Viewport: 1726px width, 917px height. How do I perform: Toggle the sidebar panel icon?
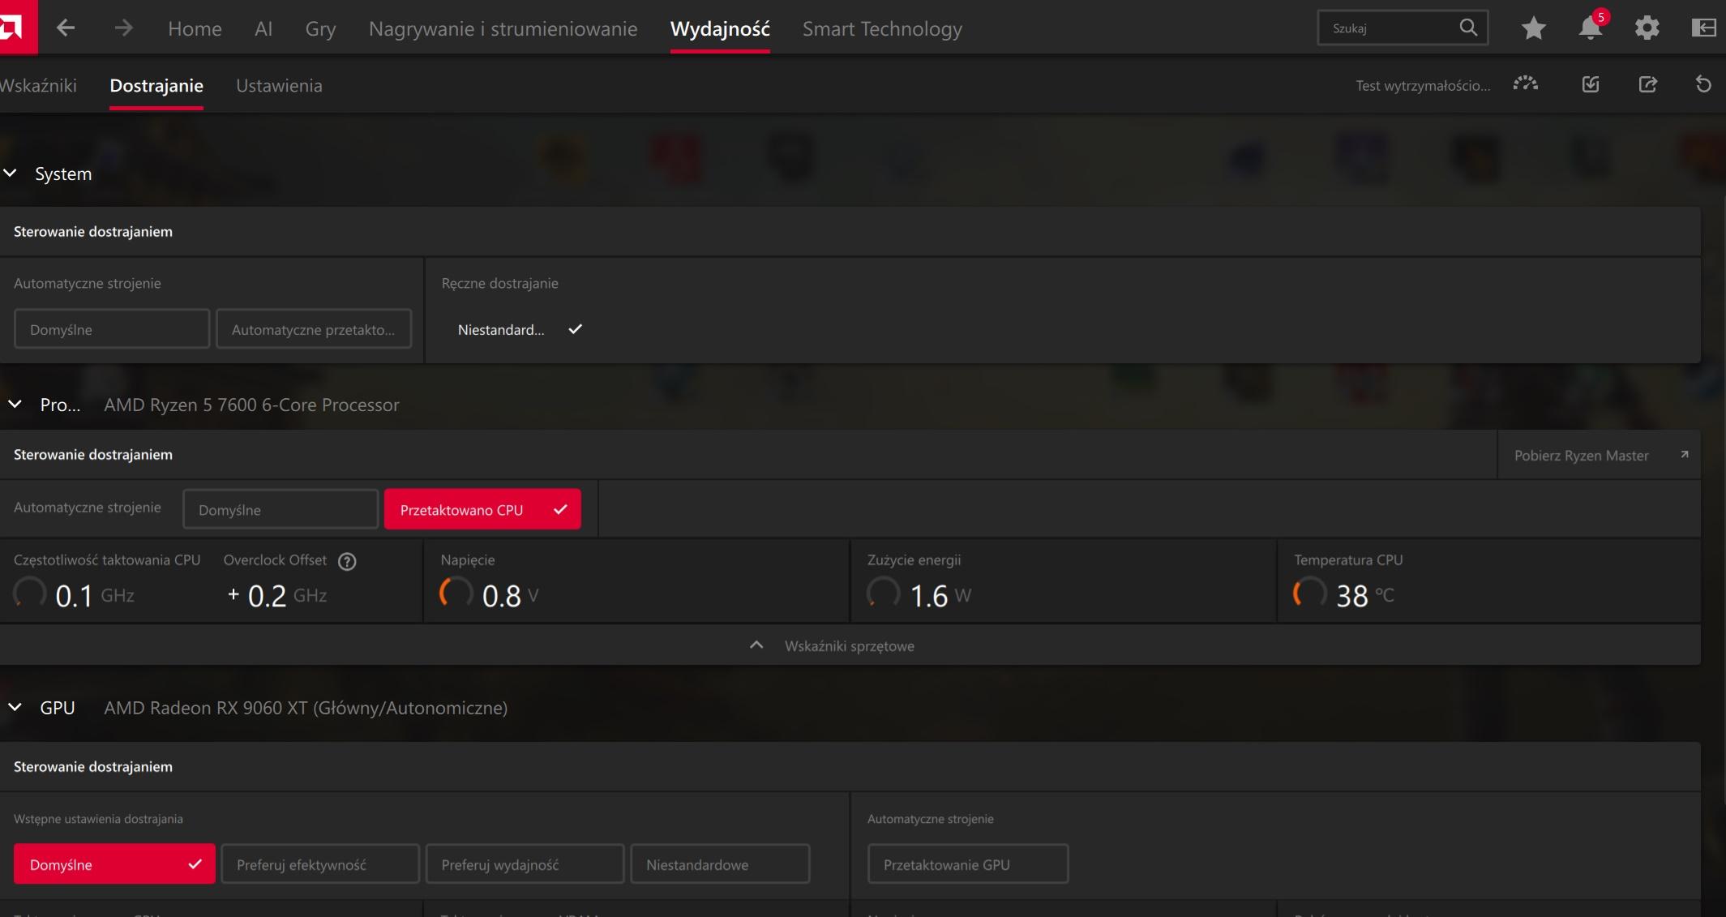pos(1703,28)
